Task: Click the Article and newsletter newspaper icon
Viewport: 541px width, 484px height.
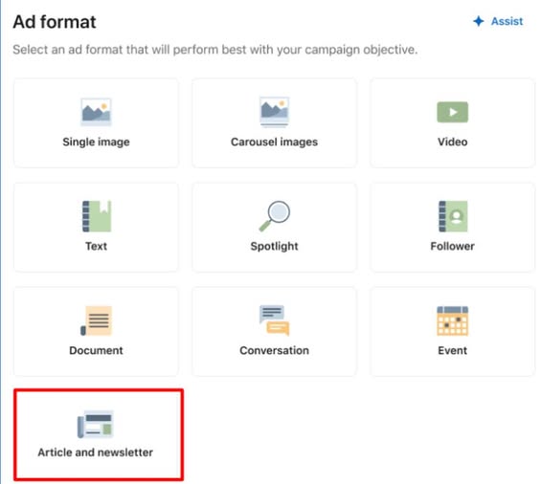Action: (96, 424)
